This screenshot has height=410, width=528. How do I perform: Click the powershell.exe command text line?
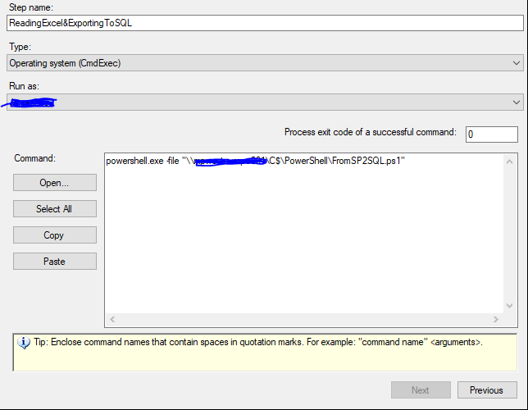pyautogui.click(x=255, y=161)
